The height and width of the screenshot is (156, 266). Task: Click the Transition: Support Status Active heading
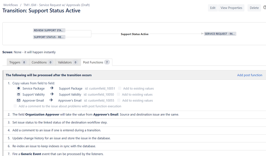coord(41,11)
